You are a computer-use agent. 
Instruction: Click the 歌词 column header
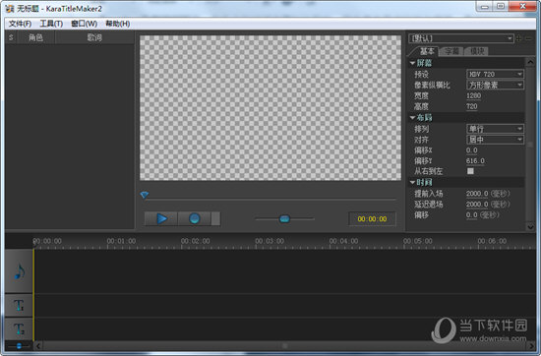[x=94, y=37]
